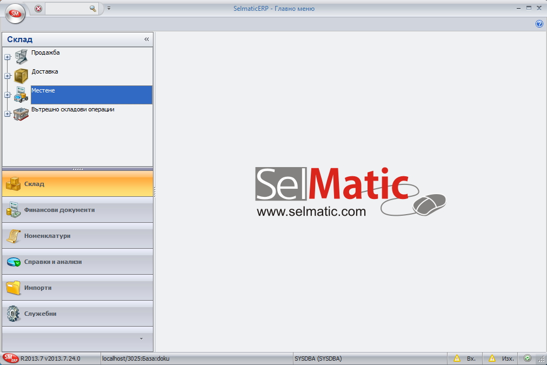
Task: Switch to Справки и анализи section
Action: (77, 262)
